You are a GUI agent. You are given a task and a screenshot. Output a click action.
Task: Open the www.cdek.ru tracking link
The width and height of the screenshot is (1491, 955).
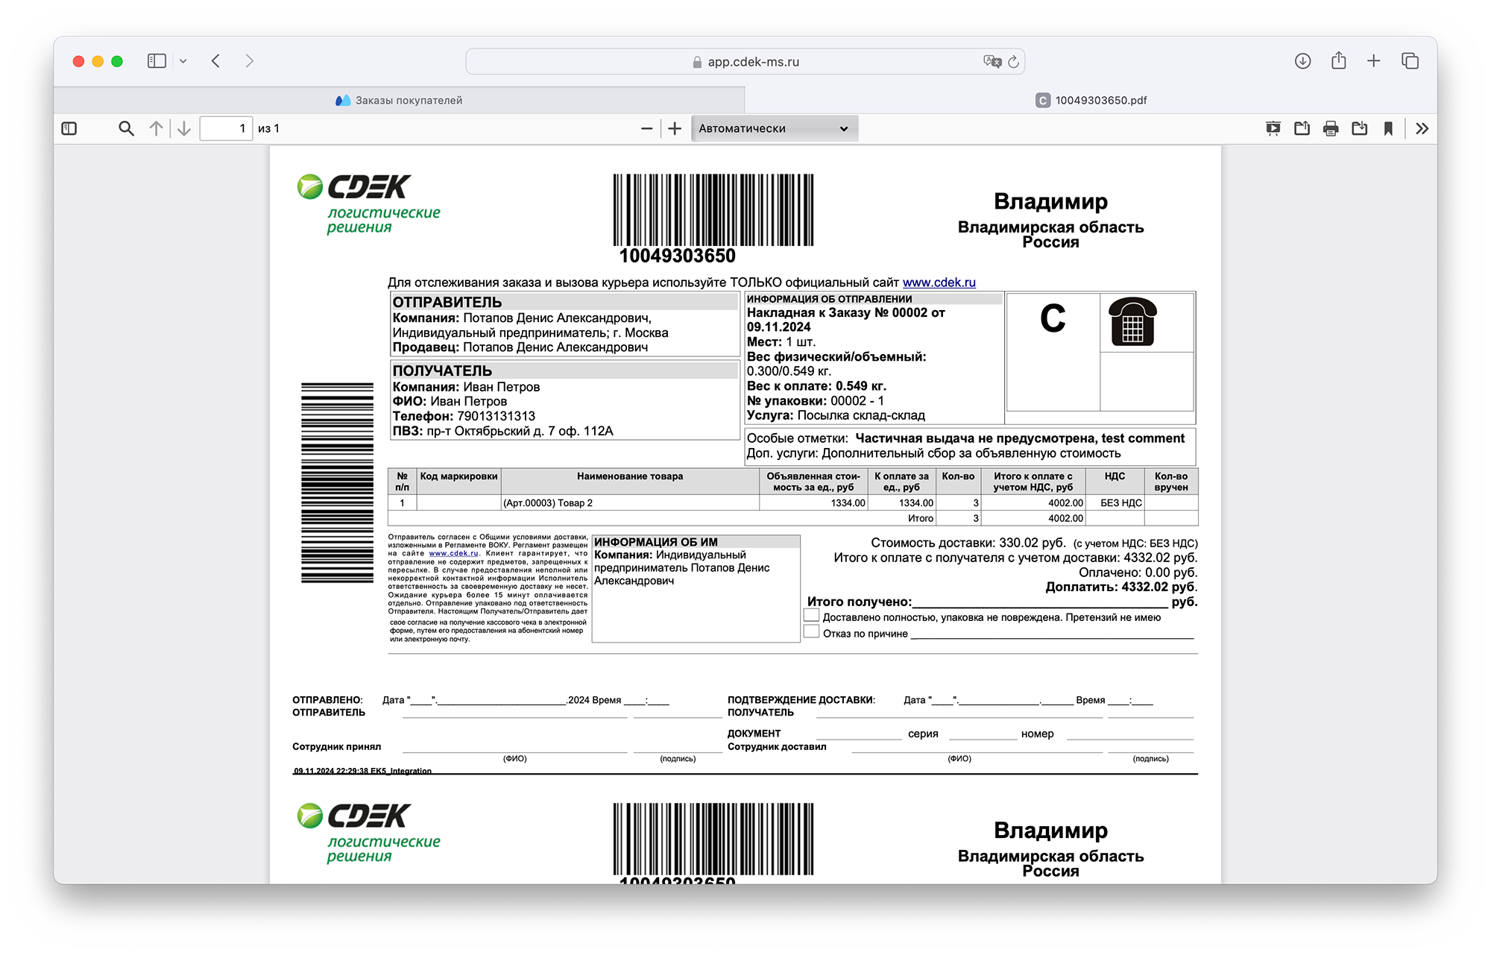(939, 283)
